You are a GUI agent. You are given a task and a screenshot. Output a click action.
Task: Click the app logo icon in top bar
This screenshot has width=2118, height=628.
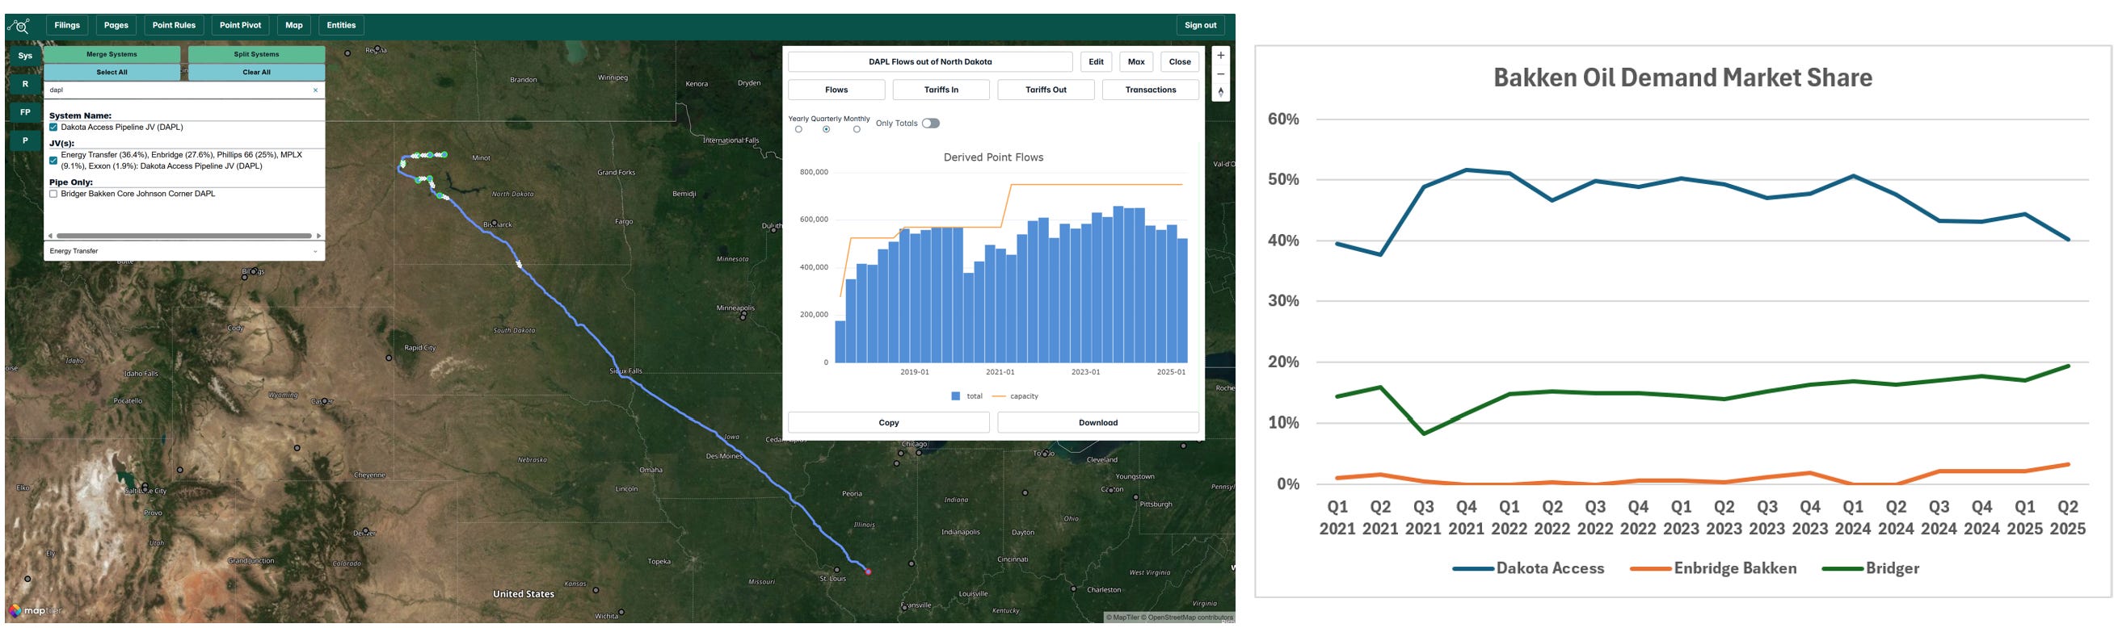pos(19,26)
